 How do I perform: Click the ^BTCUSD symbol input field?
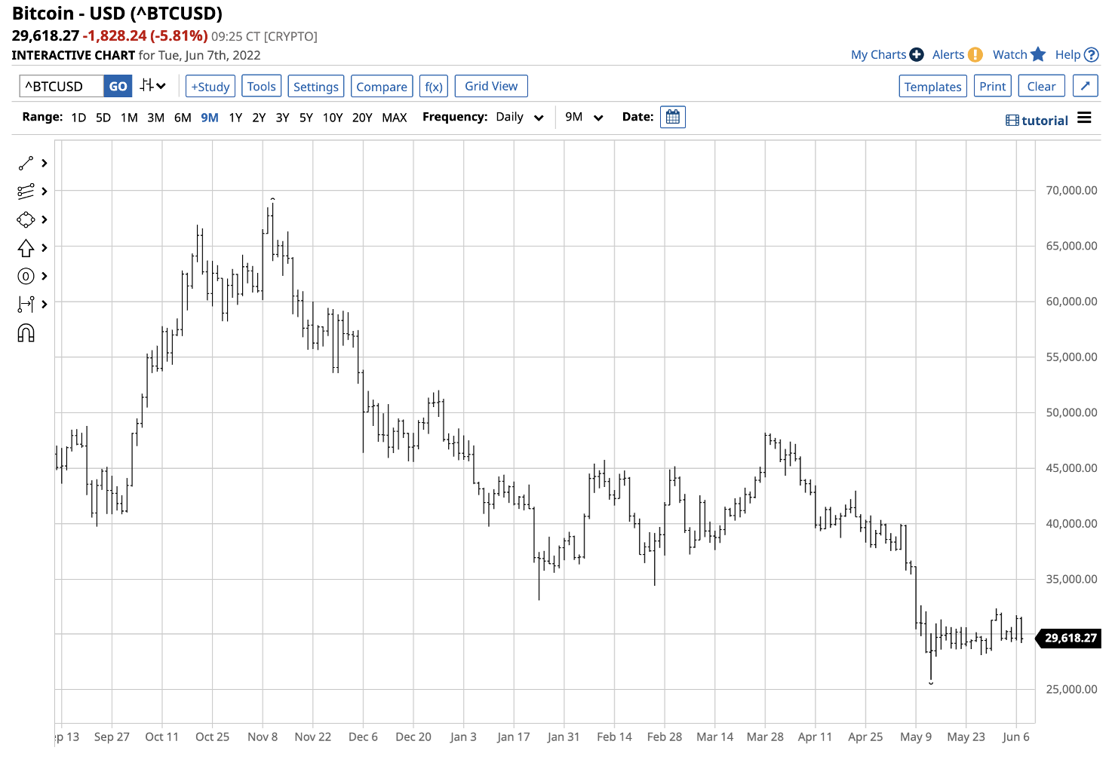[61, 86]
